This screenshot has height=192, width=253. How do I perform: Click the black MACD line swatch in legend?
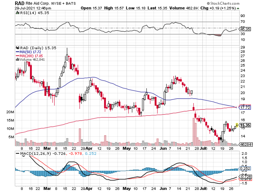click(x=18, y=153)
